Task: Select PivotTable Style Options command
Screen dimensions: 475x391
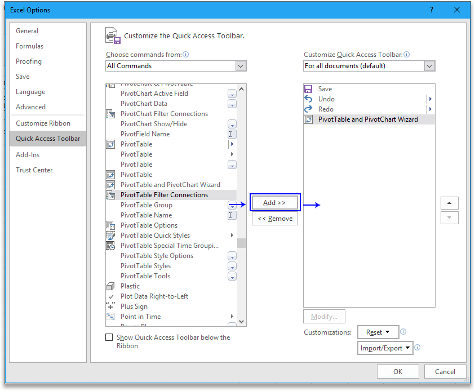Action: click(171, 256)
